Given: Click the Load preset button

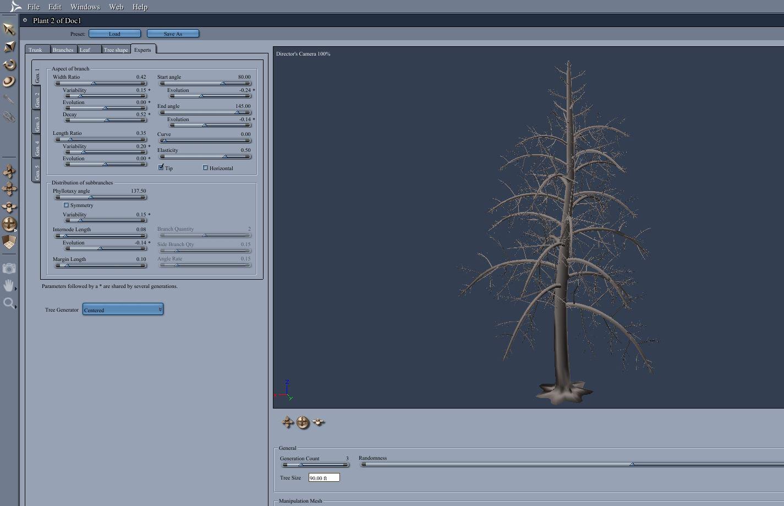Looking at the screenshot, I should [114, 34].
